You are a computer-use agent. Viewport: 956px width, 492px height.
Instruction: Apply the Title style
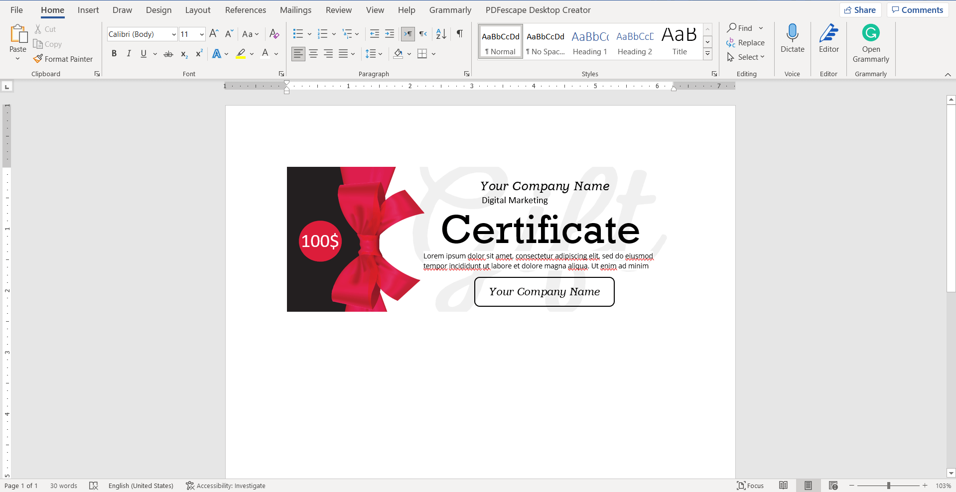(680, 42)
